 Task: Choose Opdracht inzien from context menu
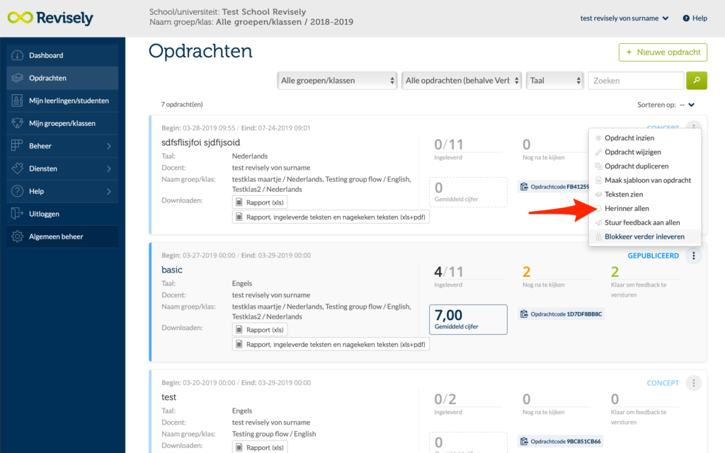click(x=645, y=138)
